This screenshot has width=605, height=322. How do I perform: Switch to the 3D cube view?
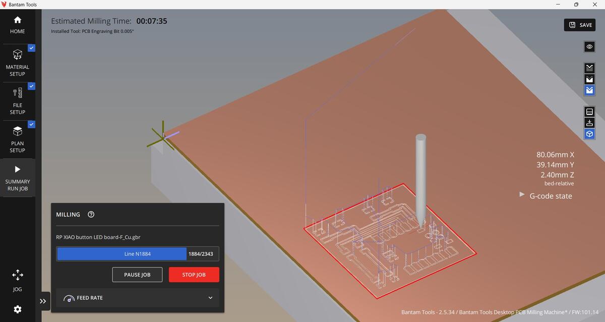tap(589, 134)
